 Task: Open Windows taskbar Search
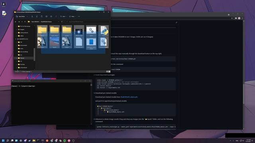tap(8, 141)
